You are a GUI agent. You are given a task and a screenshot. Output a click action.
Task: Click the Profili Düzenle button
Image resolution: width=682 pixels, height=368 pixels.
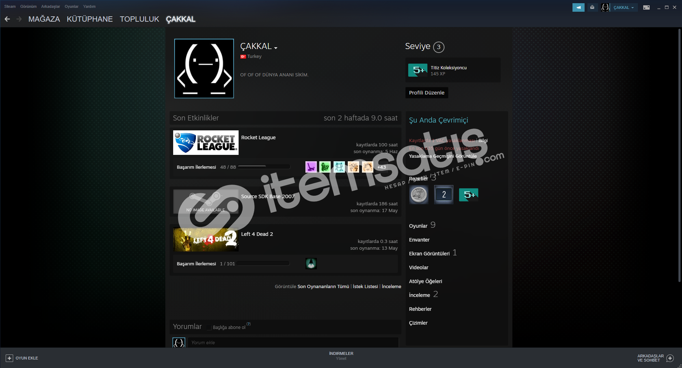tap(427, 93)
